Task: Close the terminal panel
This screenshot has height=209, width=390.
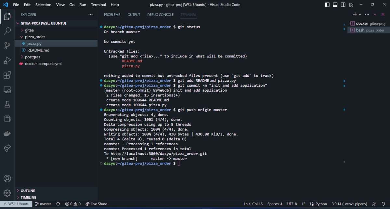Action: point(383,15)
